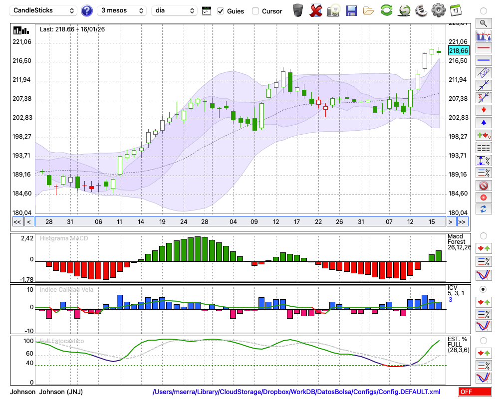Enable the Cursor checkbox
The height and width of the screenshot is (399, 499).
[x=255, y=11]
